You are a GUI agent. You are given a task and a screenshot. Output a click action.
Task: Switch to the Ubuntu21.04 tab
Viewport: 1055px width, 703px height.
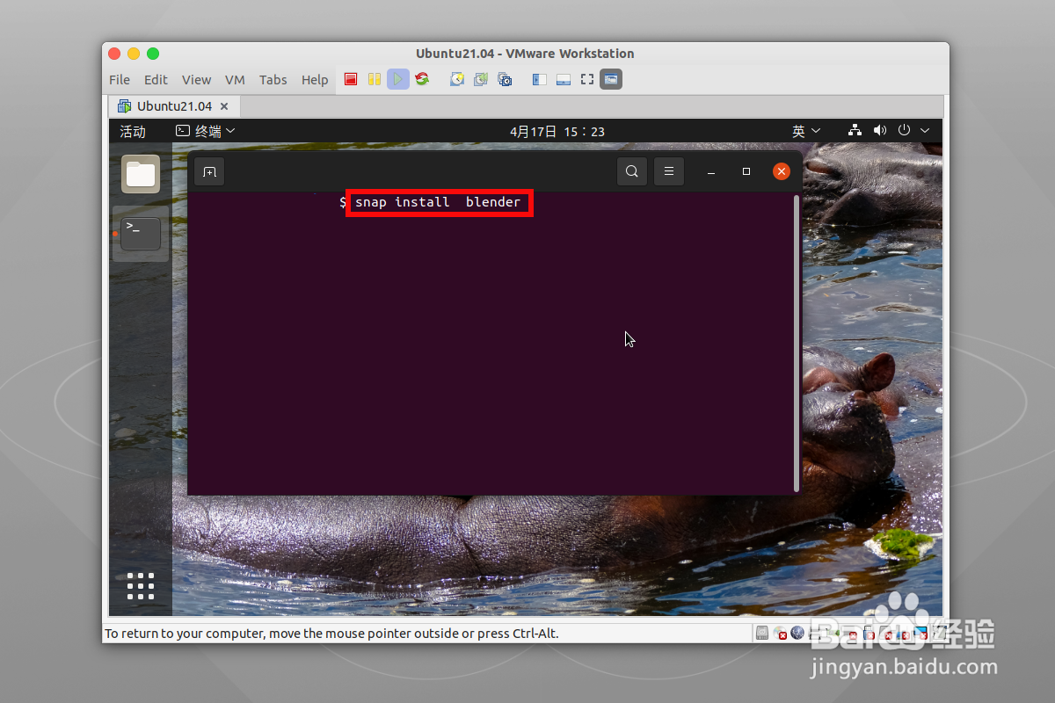173,105
